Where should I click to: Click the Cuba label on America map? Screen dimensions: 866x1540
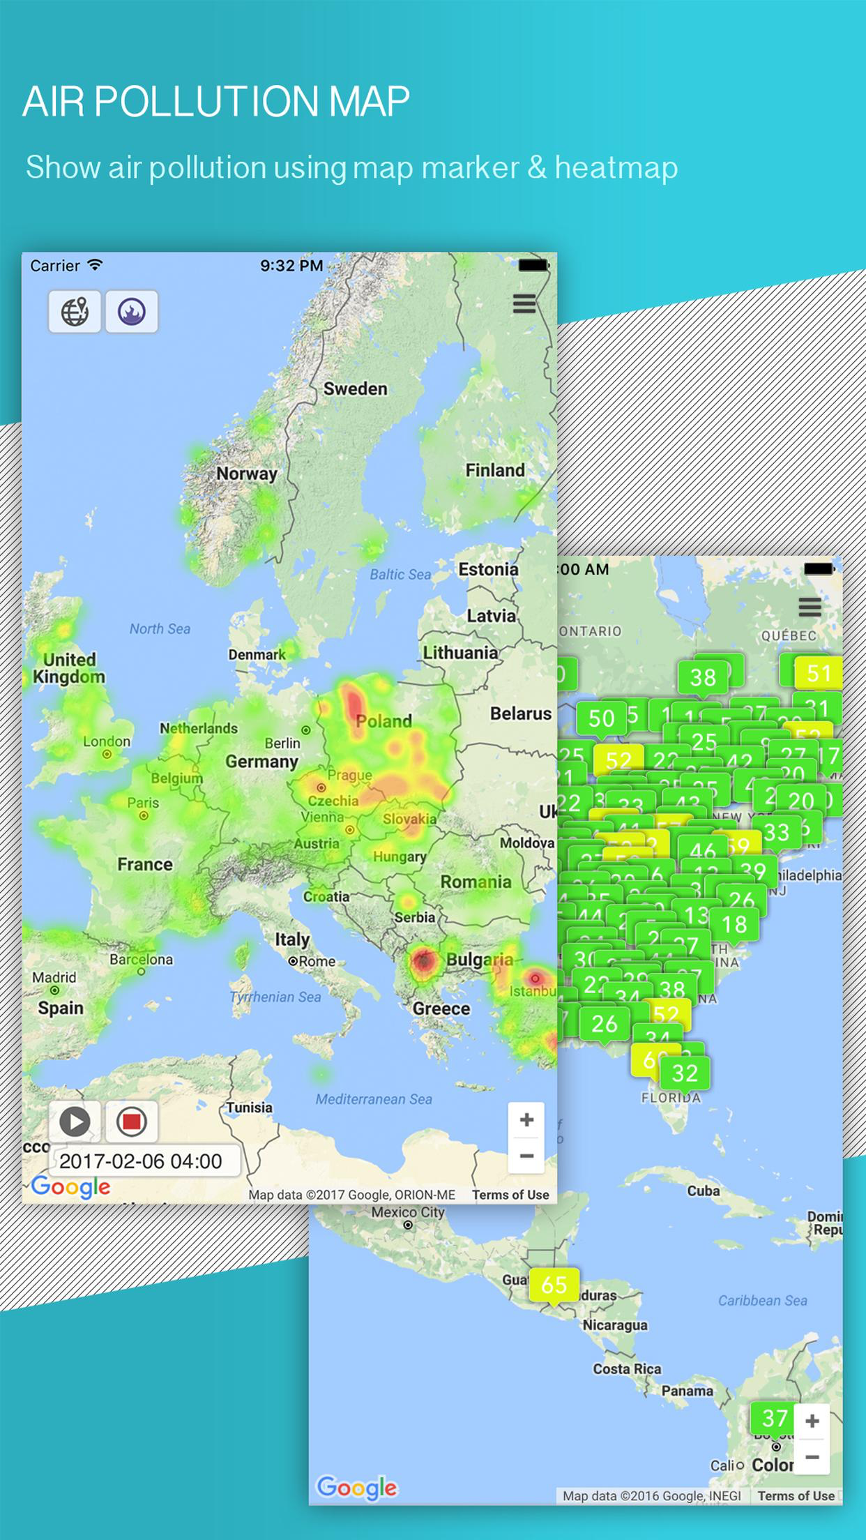[704, 1191]
